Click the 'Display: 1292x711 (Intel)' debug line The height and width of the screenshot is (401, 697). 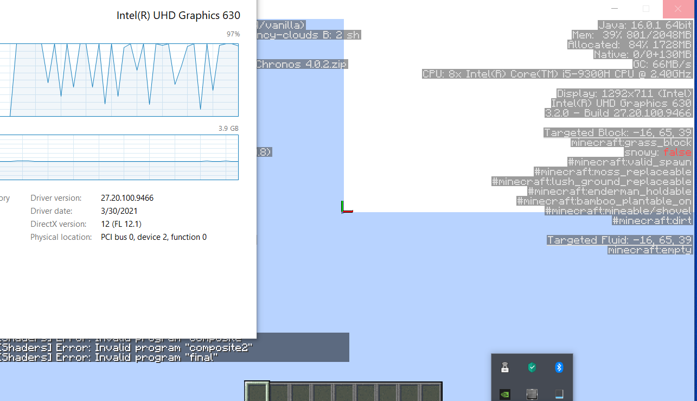coord(624,93)
